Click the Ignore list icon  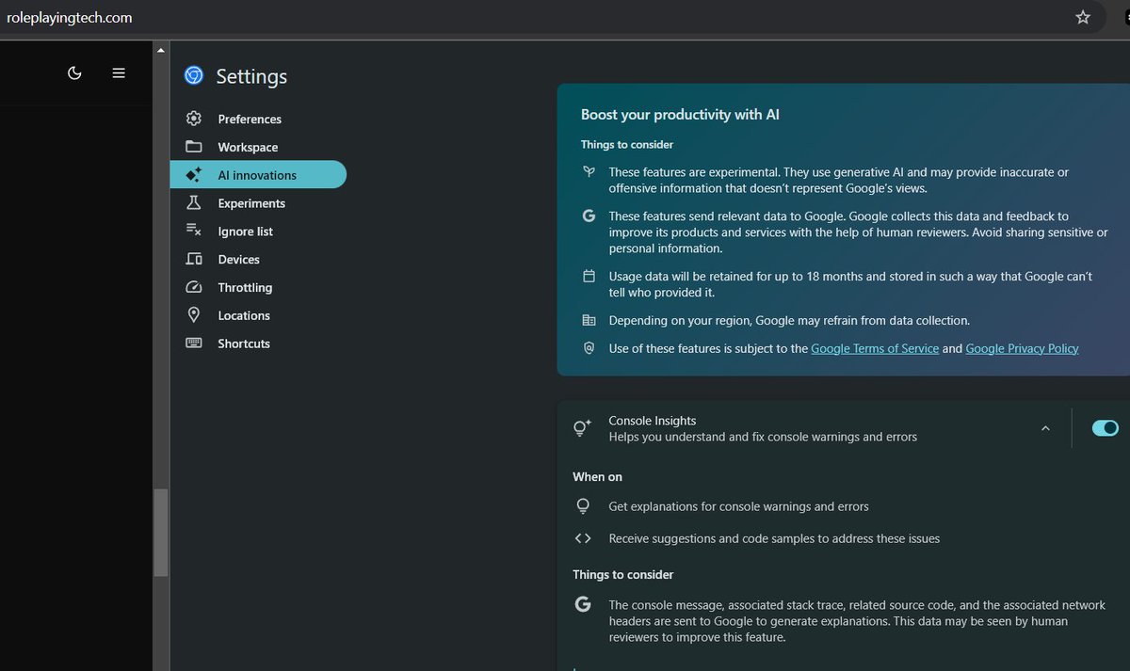tap(194, 232)
